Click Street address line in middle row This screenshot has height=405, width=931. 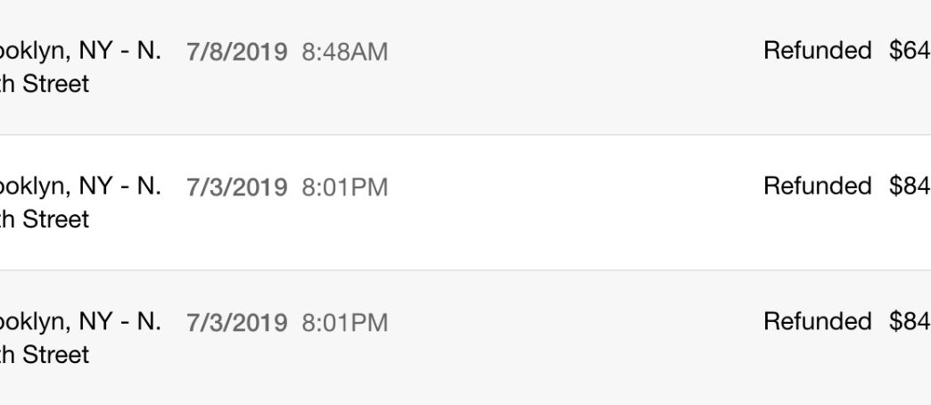pyautogui.click(x=45, y=219)
